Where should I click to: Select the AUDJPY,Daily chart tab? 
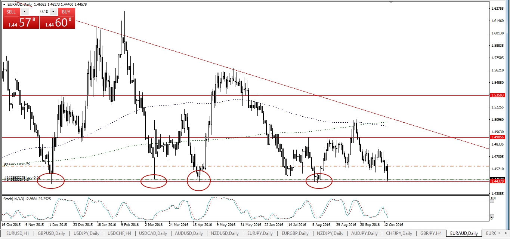point(365,233)
